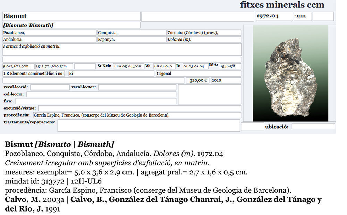Click the Pozoblanco locality field

(x=49, y=33)
